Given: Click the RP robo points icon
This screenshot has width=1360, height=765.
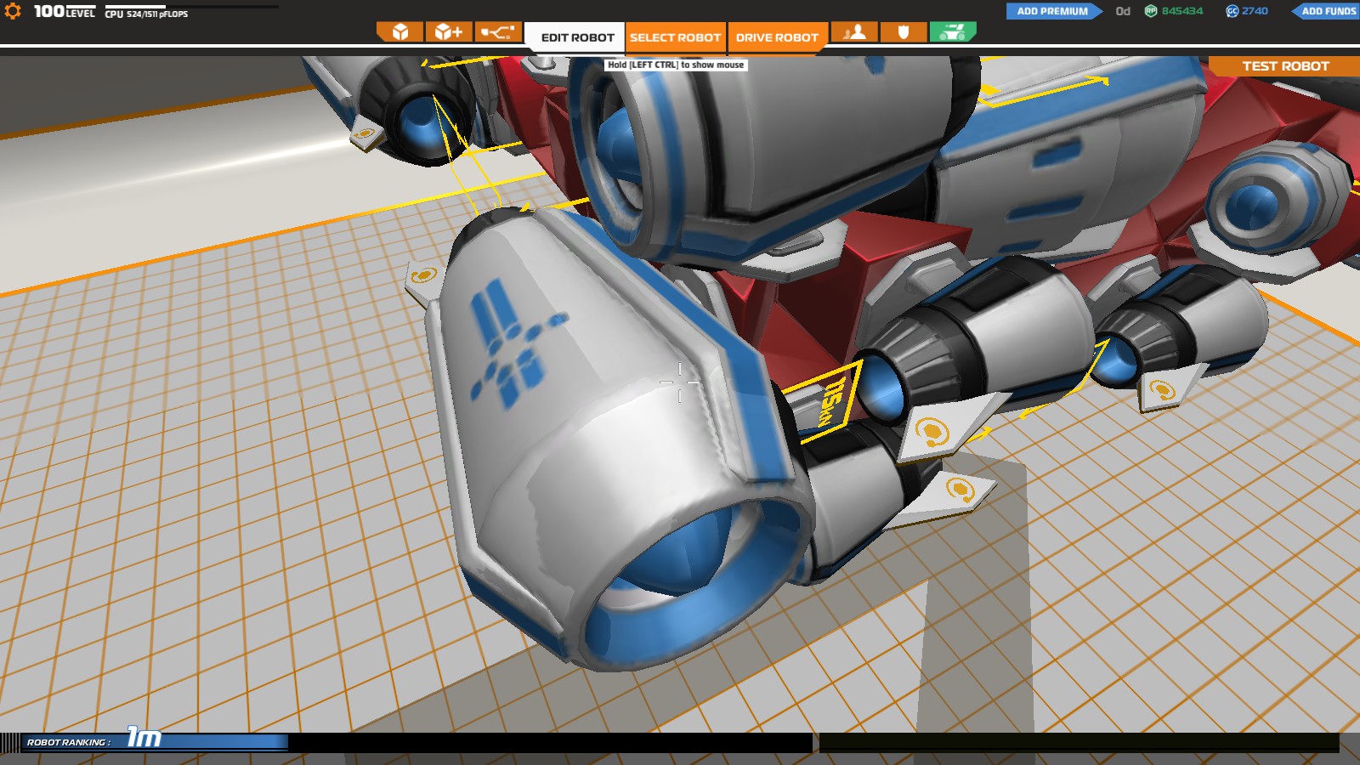Looking at the screenshot, I should pos(1151,11).
